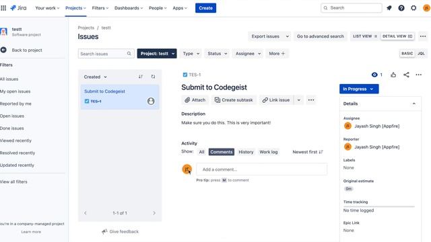This screenshot has width=431, height=242.
Task: Show All activity tab
Action: tap(201, 152)
